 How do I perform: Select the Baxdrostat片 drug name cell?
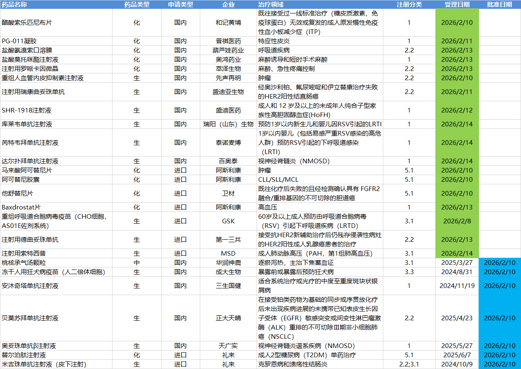(21, 207)
